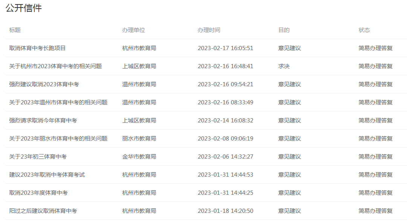Screen dimensions: 407x223
Task: Select the timestamp 2023-02-16 16:48:41
Action: pos(225,66)
